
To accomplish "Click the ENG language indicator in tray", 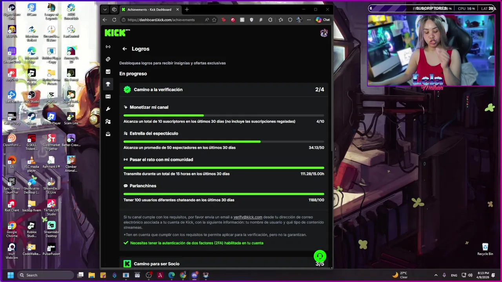I will pyautogui.click(x=454, y=275).
